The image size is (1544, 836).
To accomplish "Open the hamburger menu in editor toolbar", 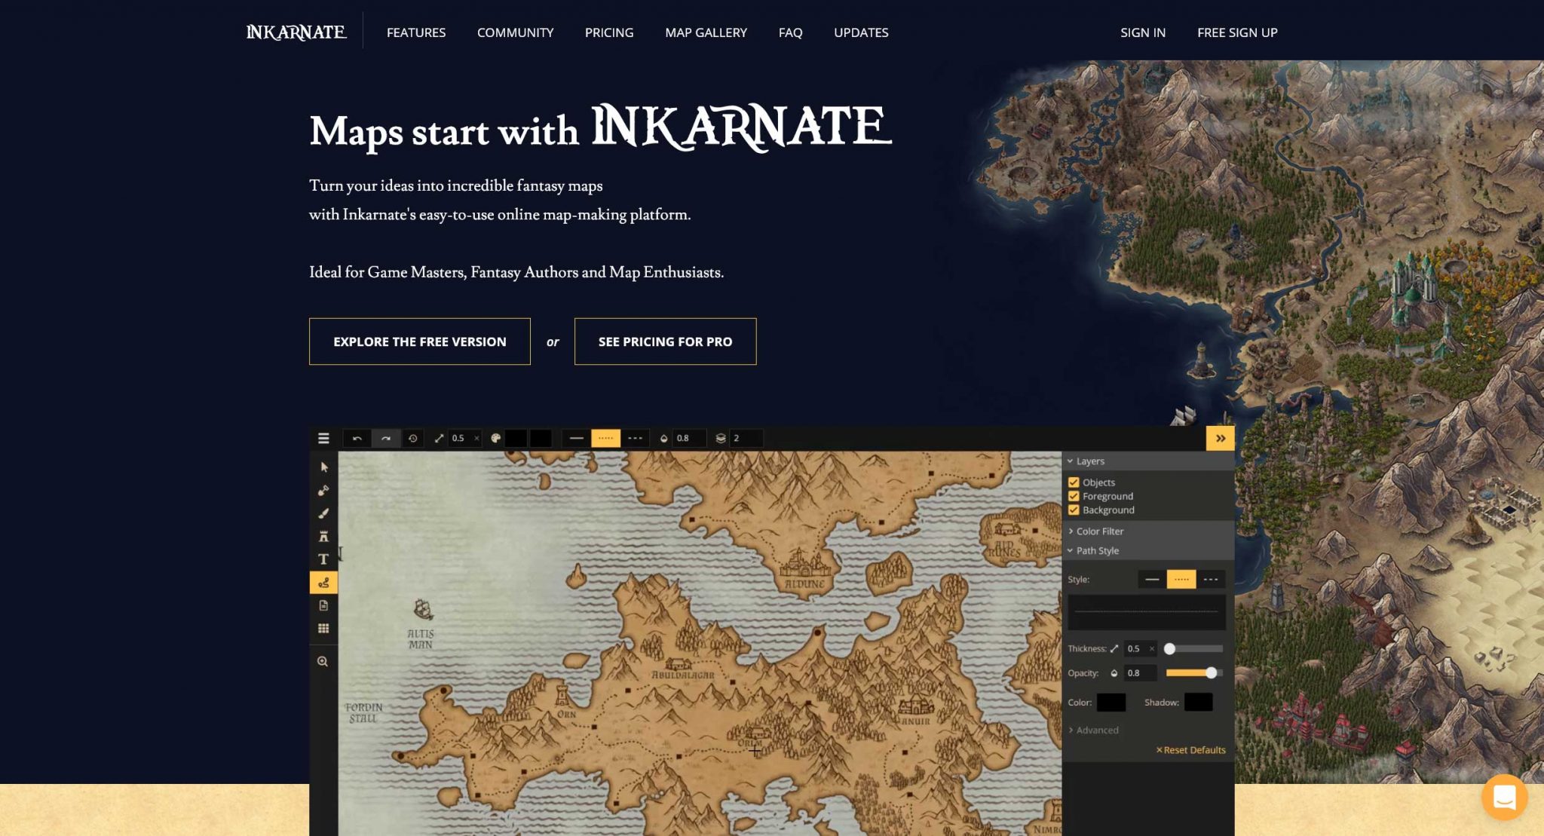I will click(x=323, y=438).
